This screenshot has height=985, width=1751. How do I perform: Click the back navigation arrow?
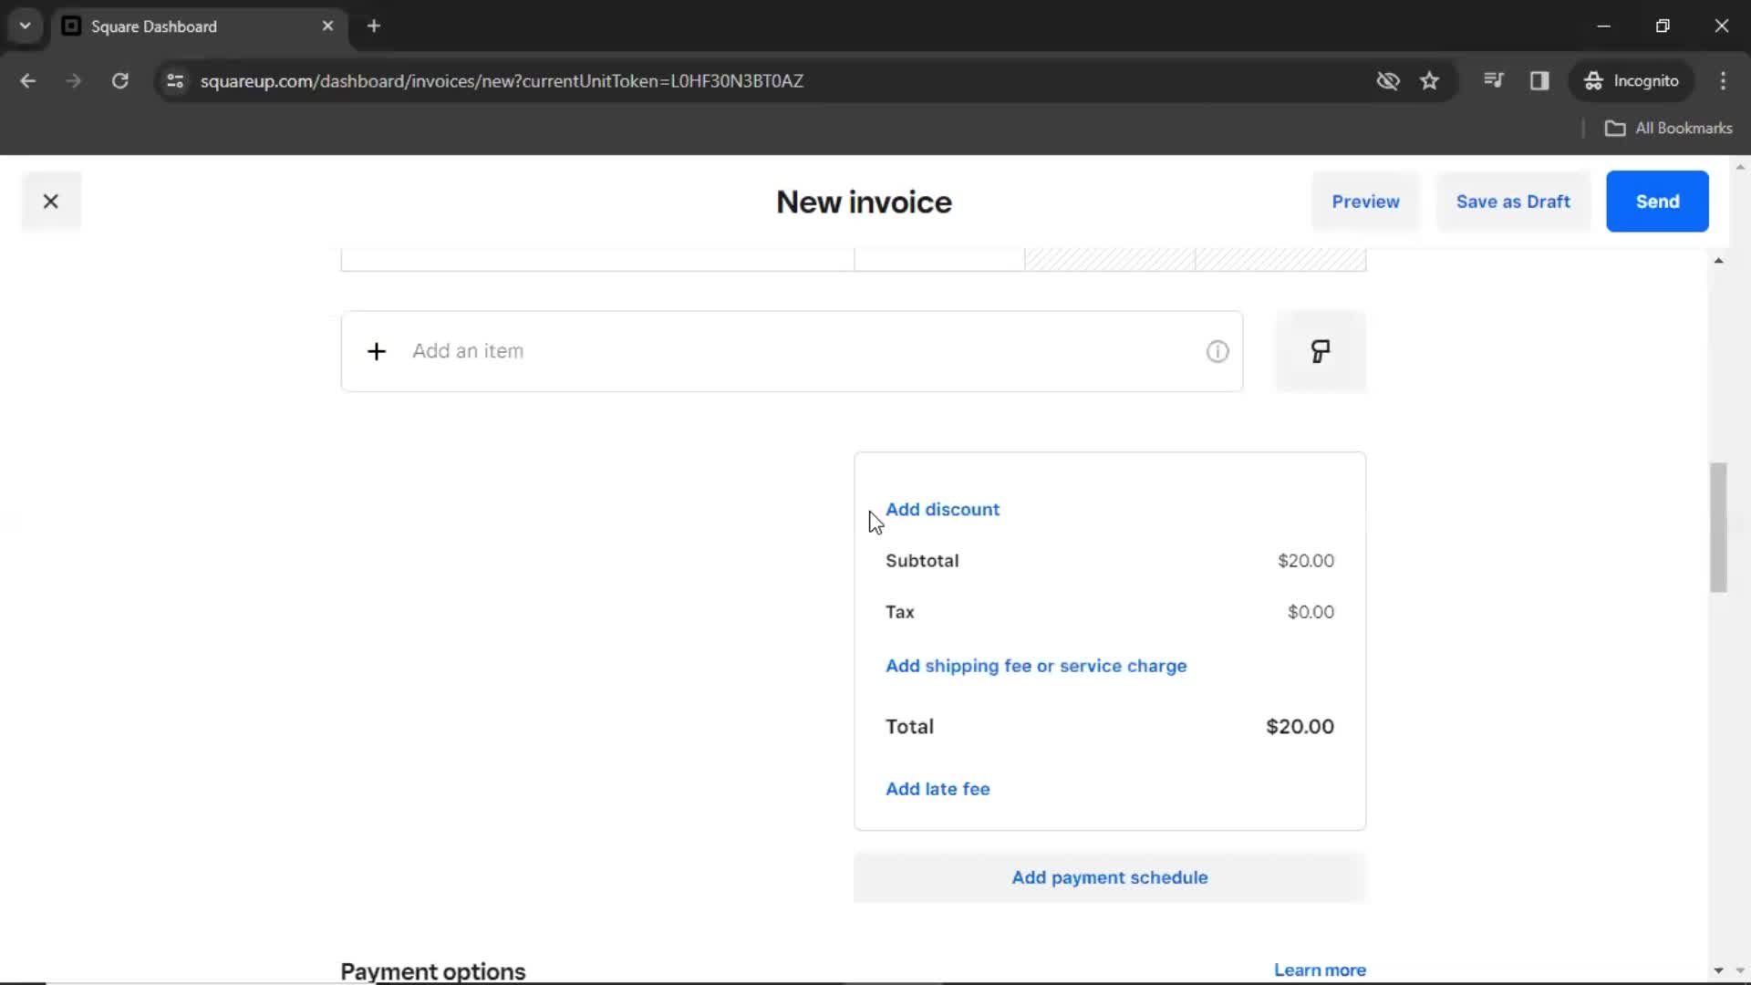click(x=27, y=80)
